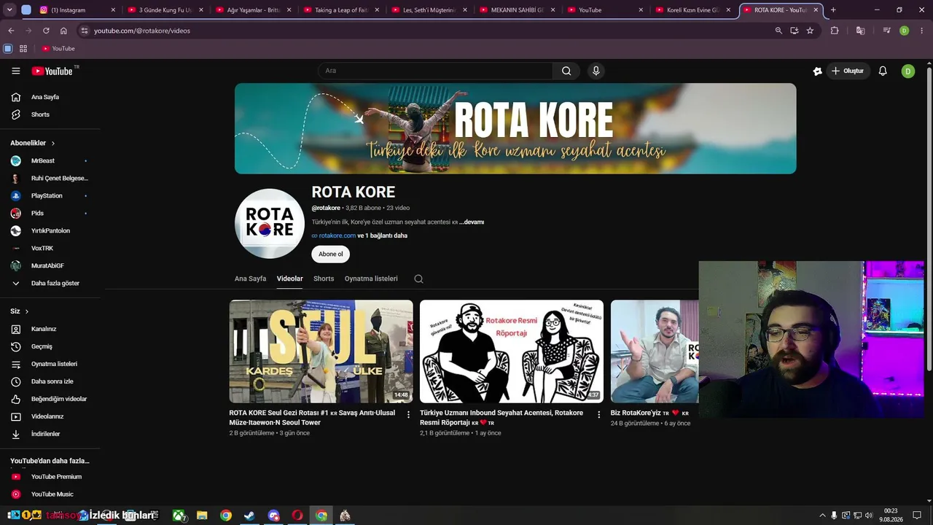
Task: Click the Oluştur create button
Action: [847, 71]
